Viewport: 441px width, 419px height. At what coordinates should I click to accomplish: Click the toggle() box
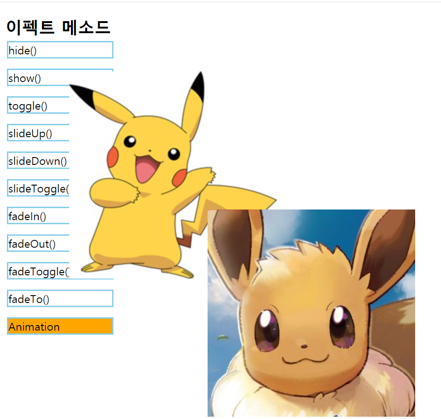[38, 105]
